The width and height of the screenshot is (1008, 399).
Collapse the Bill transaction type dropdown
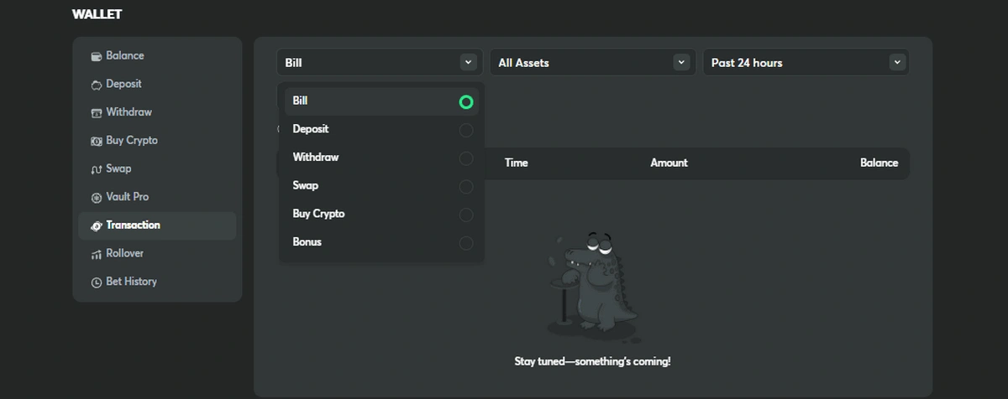pyautogui.click(x=380, y=62)
